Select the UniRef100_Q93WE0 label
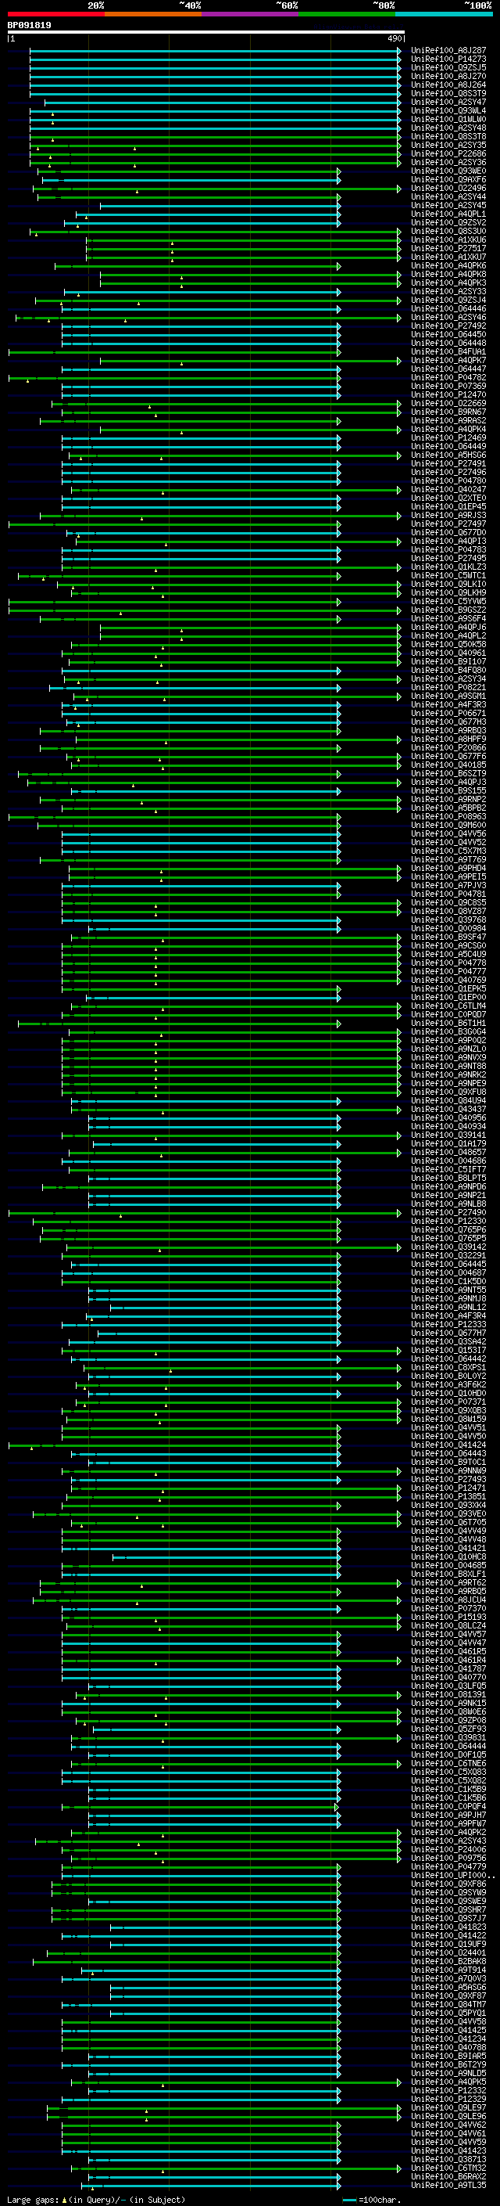The width and height of the screenshot is (500, 2206). point(448,171)
